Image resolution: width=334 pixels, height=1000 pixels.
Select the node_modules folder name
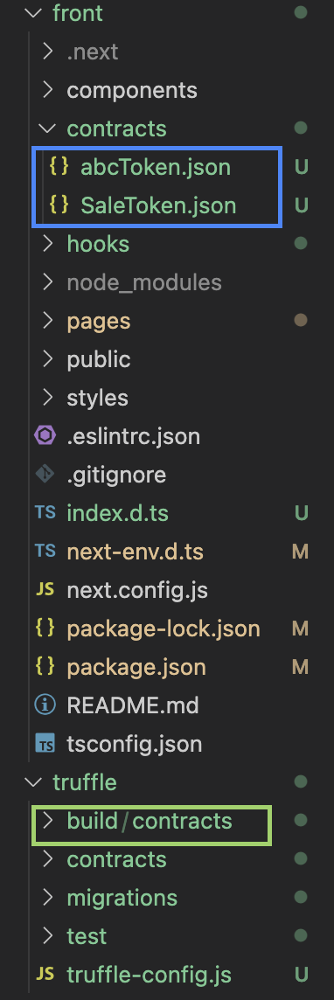(144, 282)
